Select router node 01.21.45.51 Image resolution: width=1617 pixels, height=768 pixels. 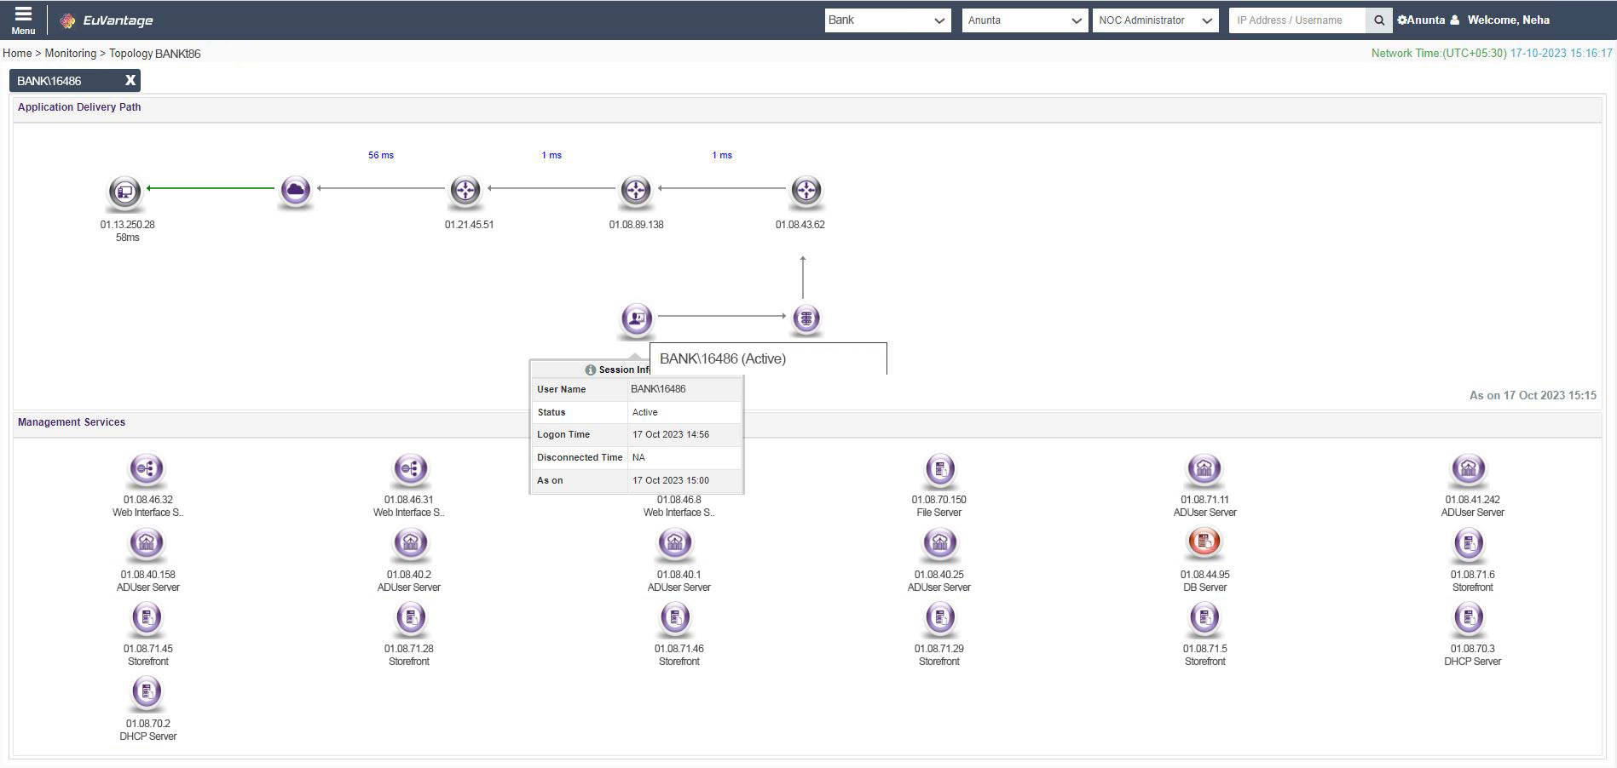tap(465, 190)
